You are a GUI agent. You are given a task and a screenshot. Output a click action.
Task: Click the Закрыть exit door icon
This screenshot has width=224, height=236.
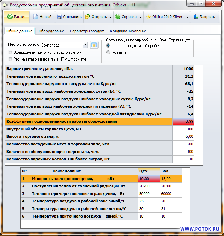(x=196, y=17)
